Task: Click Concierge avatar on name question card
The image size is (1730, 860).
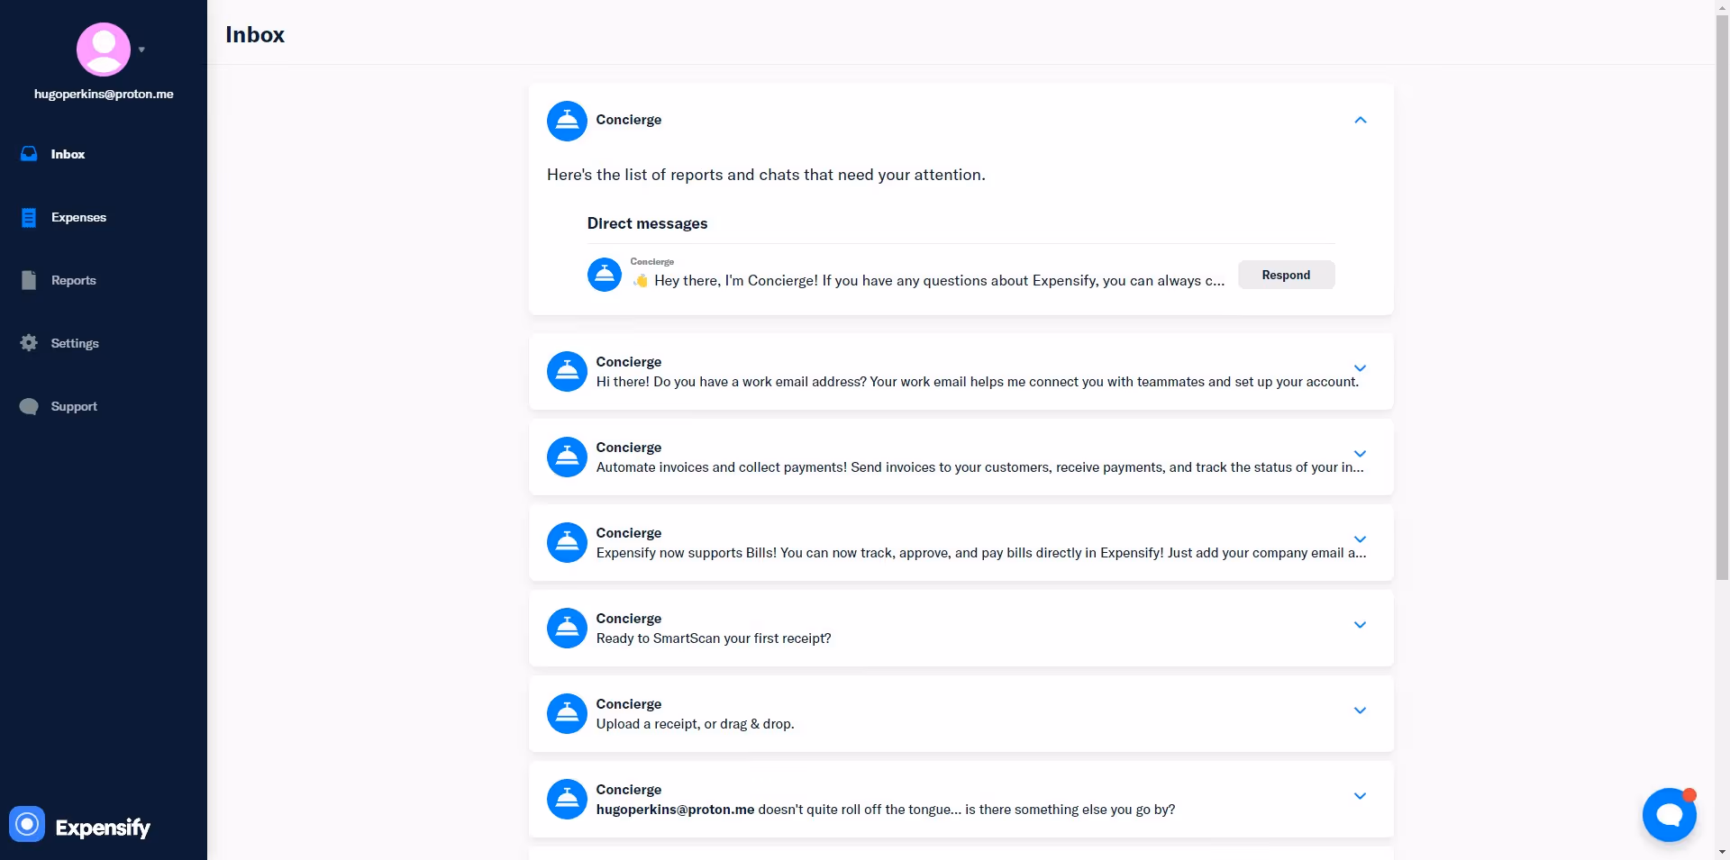Action: tap(567, 799)
